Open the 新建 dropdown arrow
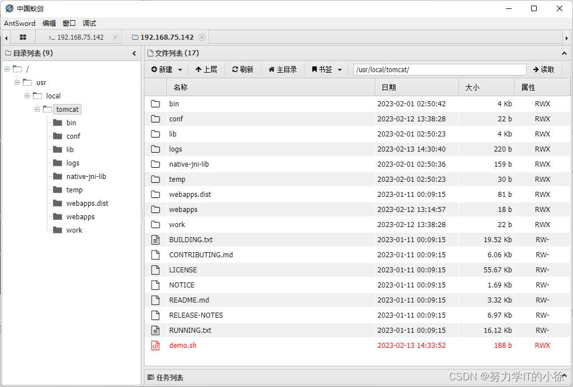573x387 pixels. tap(180, 69)
